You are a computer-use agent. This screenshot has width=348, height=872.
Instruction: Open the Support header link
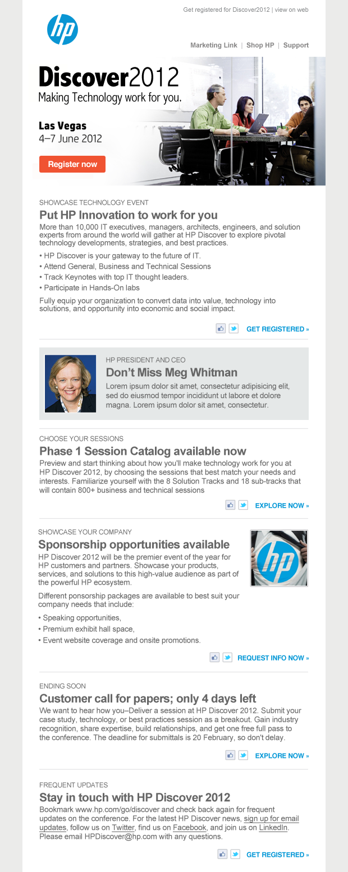pos(296,46)
